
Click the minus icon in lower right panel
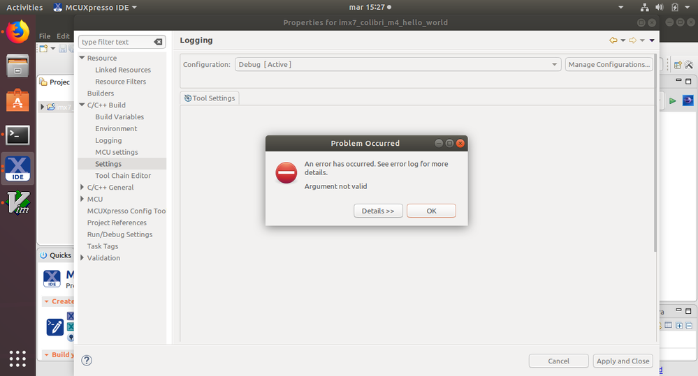point(689,326)
